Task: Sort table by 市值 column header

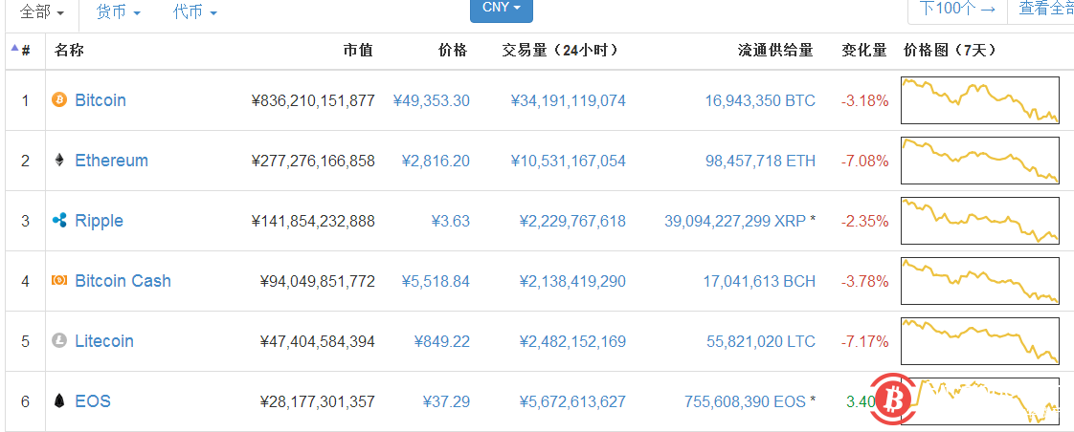Action: click(358, 50)
